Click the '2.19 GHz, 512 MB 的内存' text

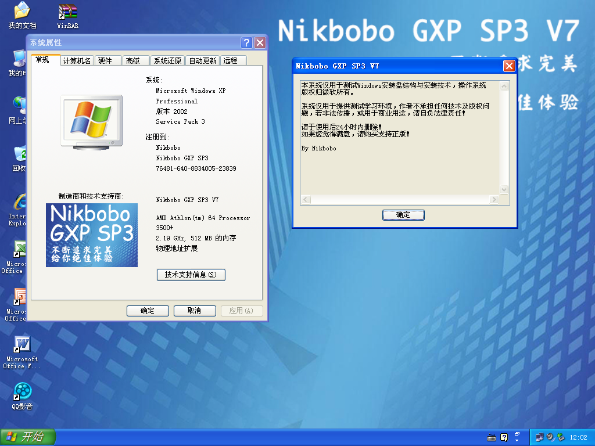196,238
